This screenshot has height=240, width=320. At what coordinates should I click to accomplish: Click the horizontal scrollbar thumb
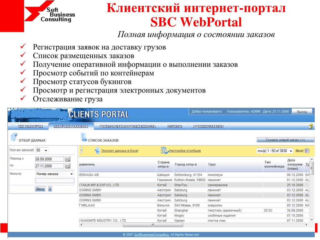click(153, 225)
